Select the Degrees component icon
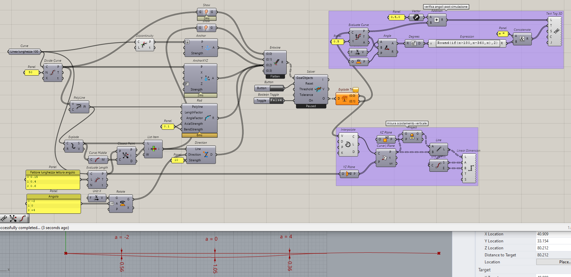This screenshot has width=571, height=277. [x=413, y=43]
